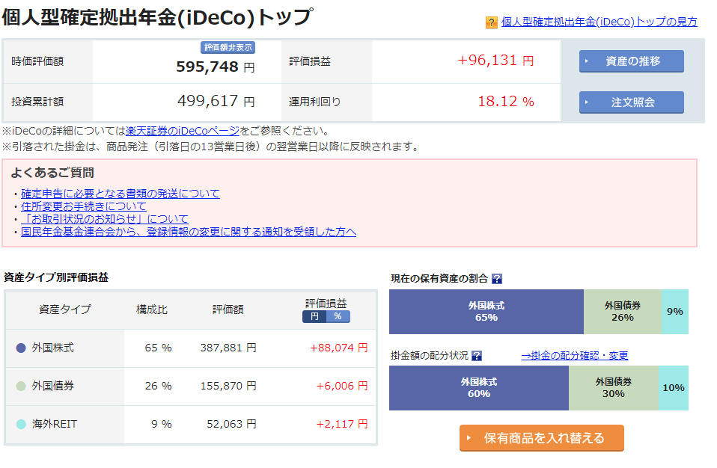Click help icon next to 掛金額の配分状況
Viewport: 717px width, 468px height.
477,356
